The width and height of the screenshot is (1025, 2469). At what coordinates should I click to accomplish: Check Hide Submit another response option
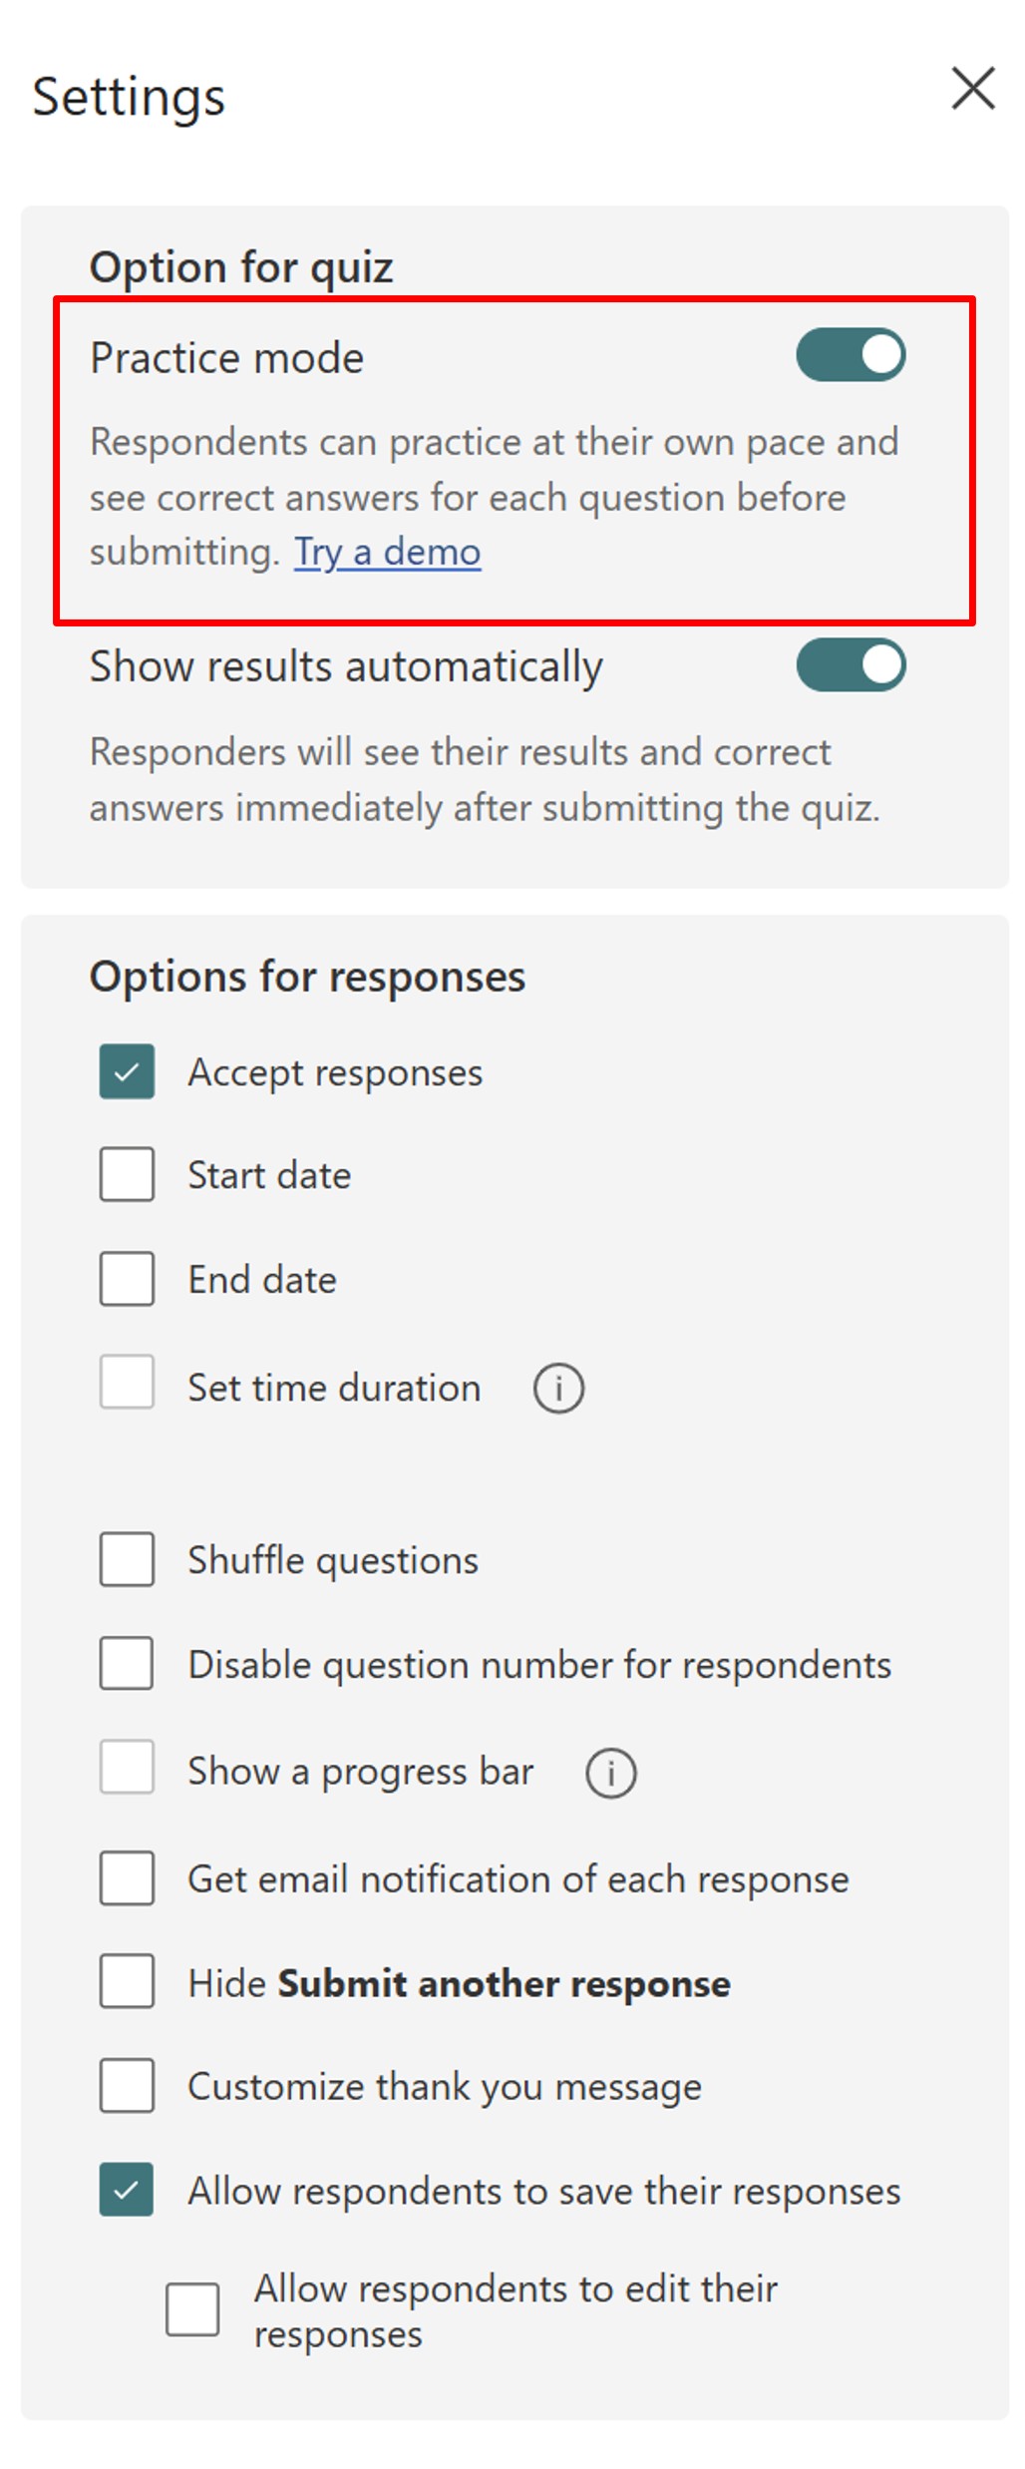(x=127, y=1981)
